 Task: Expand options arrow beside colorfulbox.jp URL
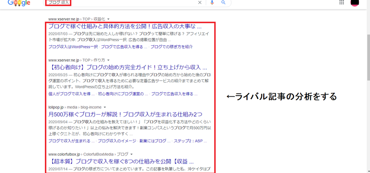132,154
